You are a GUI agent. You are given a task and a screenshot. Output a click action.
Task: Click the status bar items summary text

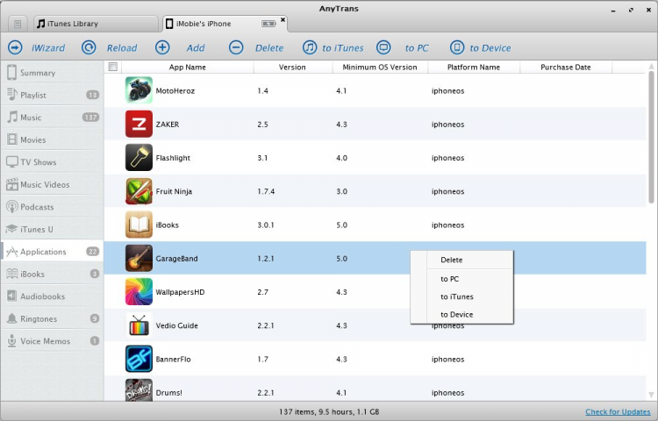click(x=329, y=411)
